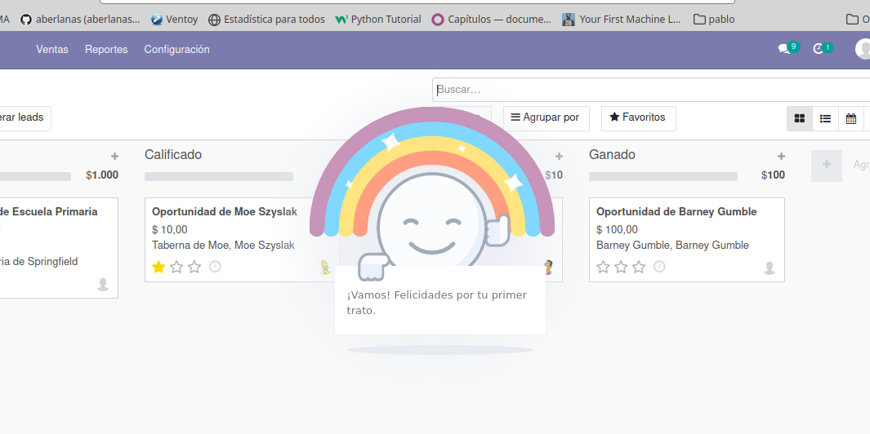
Task: Open Estadística para todos bookmark
Action: click(266, 20)
